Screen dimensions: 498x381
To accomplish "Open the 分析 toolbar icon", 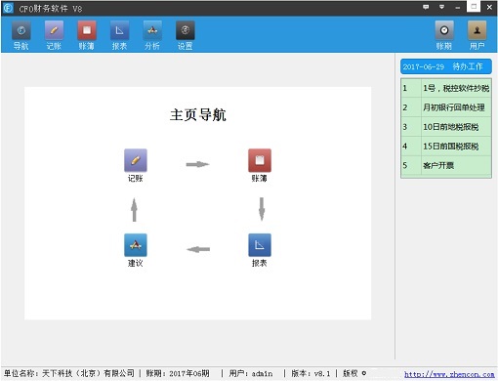I will click(152, 30).
